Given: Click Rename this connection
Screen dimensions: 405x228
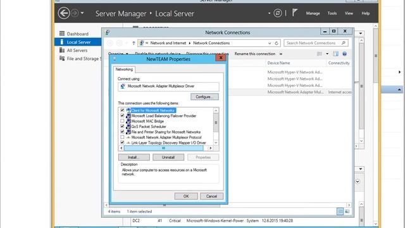Looking at the screenshot, I should coord(254,54).
